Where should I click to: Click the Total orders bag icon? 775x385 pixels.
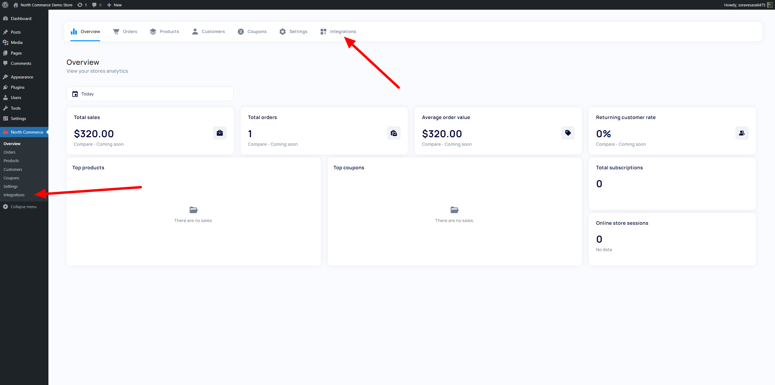[394, 133]
